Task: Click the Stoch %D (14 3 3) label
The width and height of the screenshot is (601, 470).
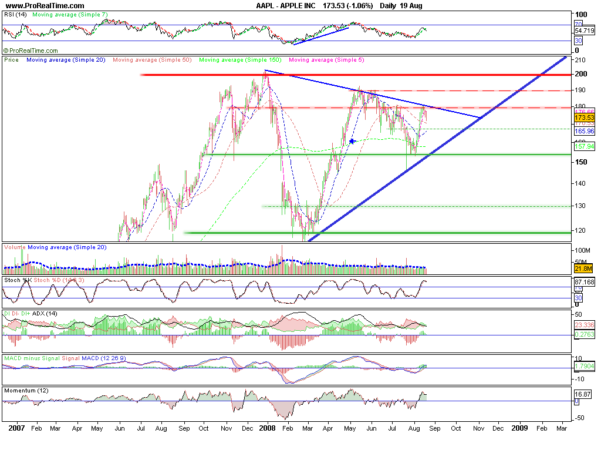Action: tap(59, 280)
